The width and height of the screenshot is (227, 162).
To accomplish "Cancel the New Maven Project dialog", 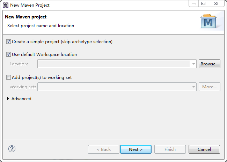I will (204, 149).
